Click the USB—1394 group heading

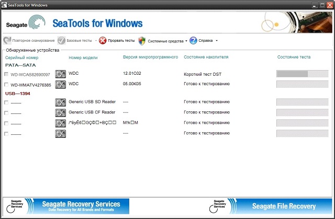coord(17,94)
